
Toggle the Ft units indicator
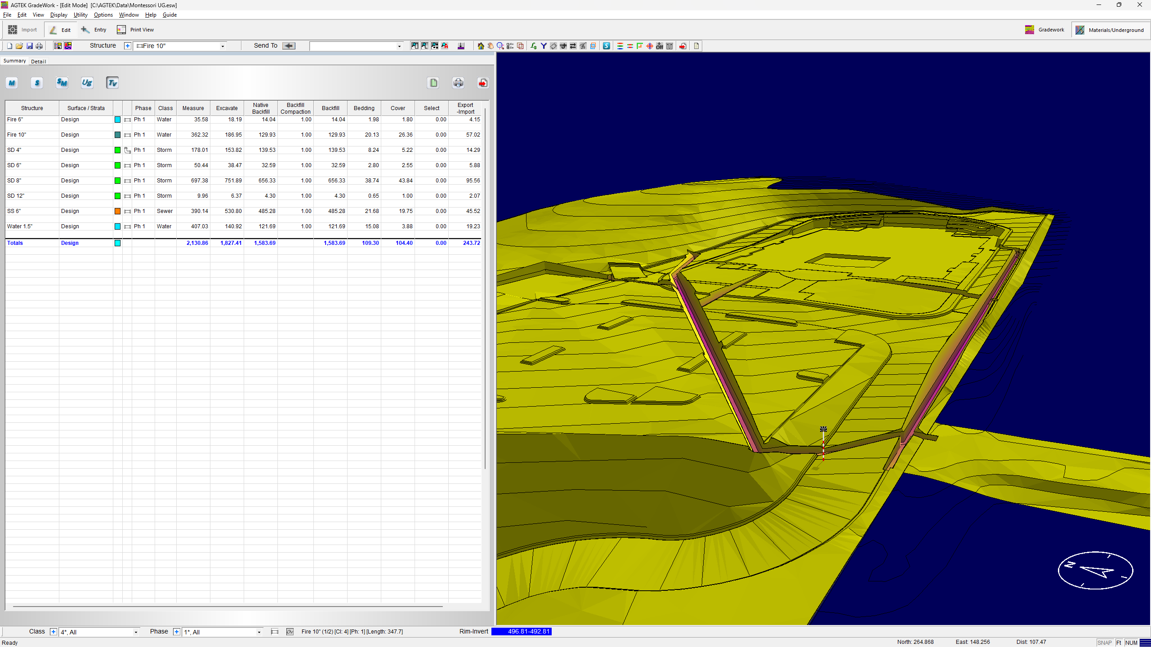(1119, 643)
